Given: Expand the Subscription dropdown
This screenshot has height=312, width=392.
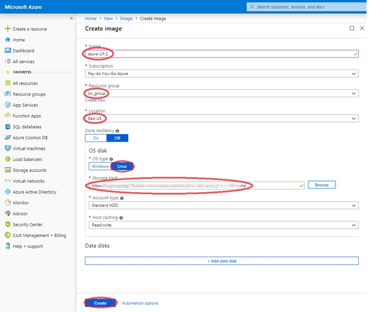Looking at the screenshot, I should tap(221, 74).
